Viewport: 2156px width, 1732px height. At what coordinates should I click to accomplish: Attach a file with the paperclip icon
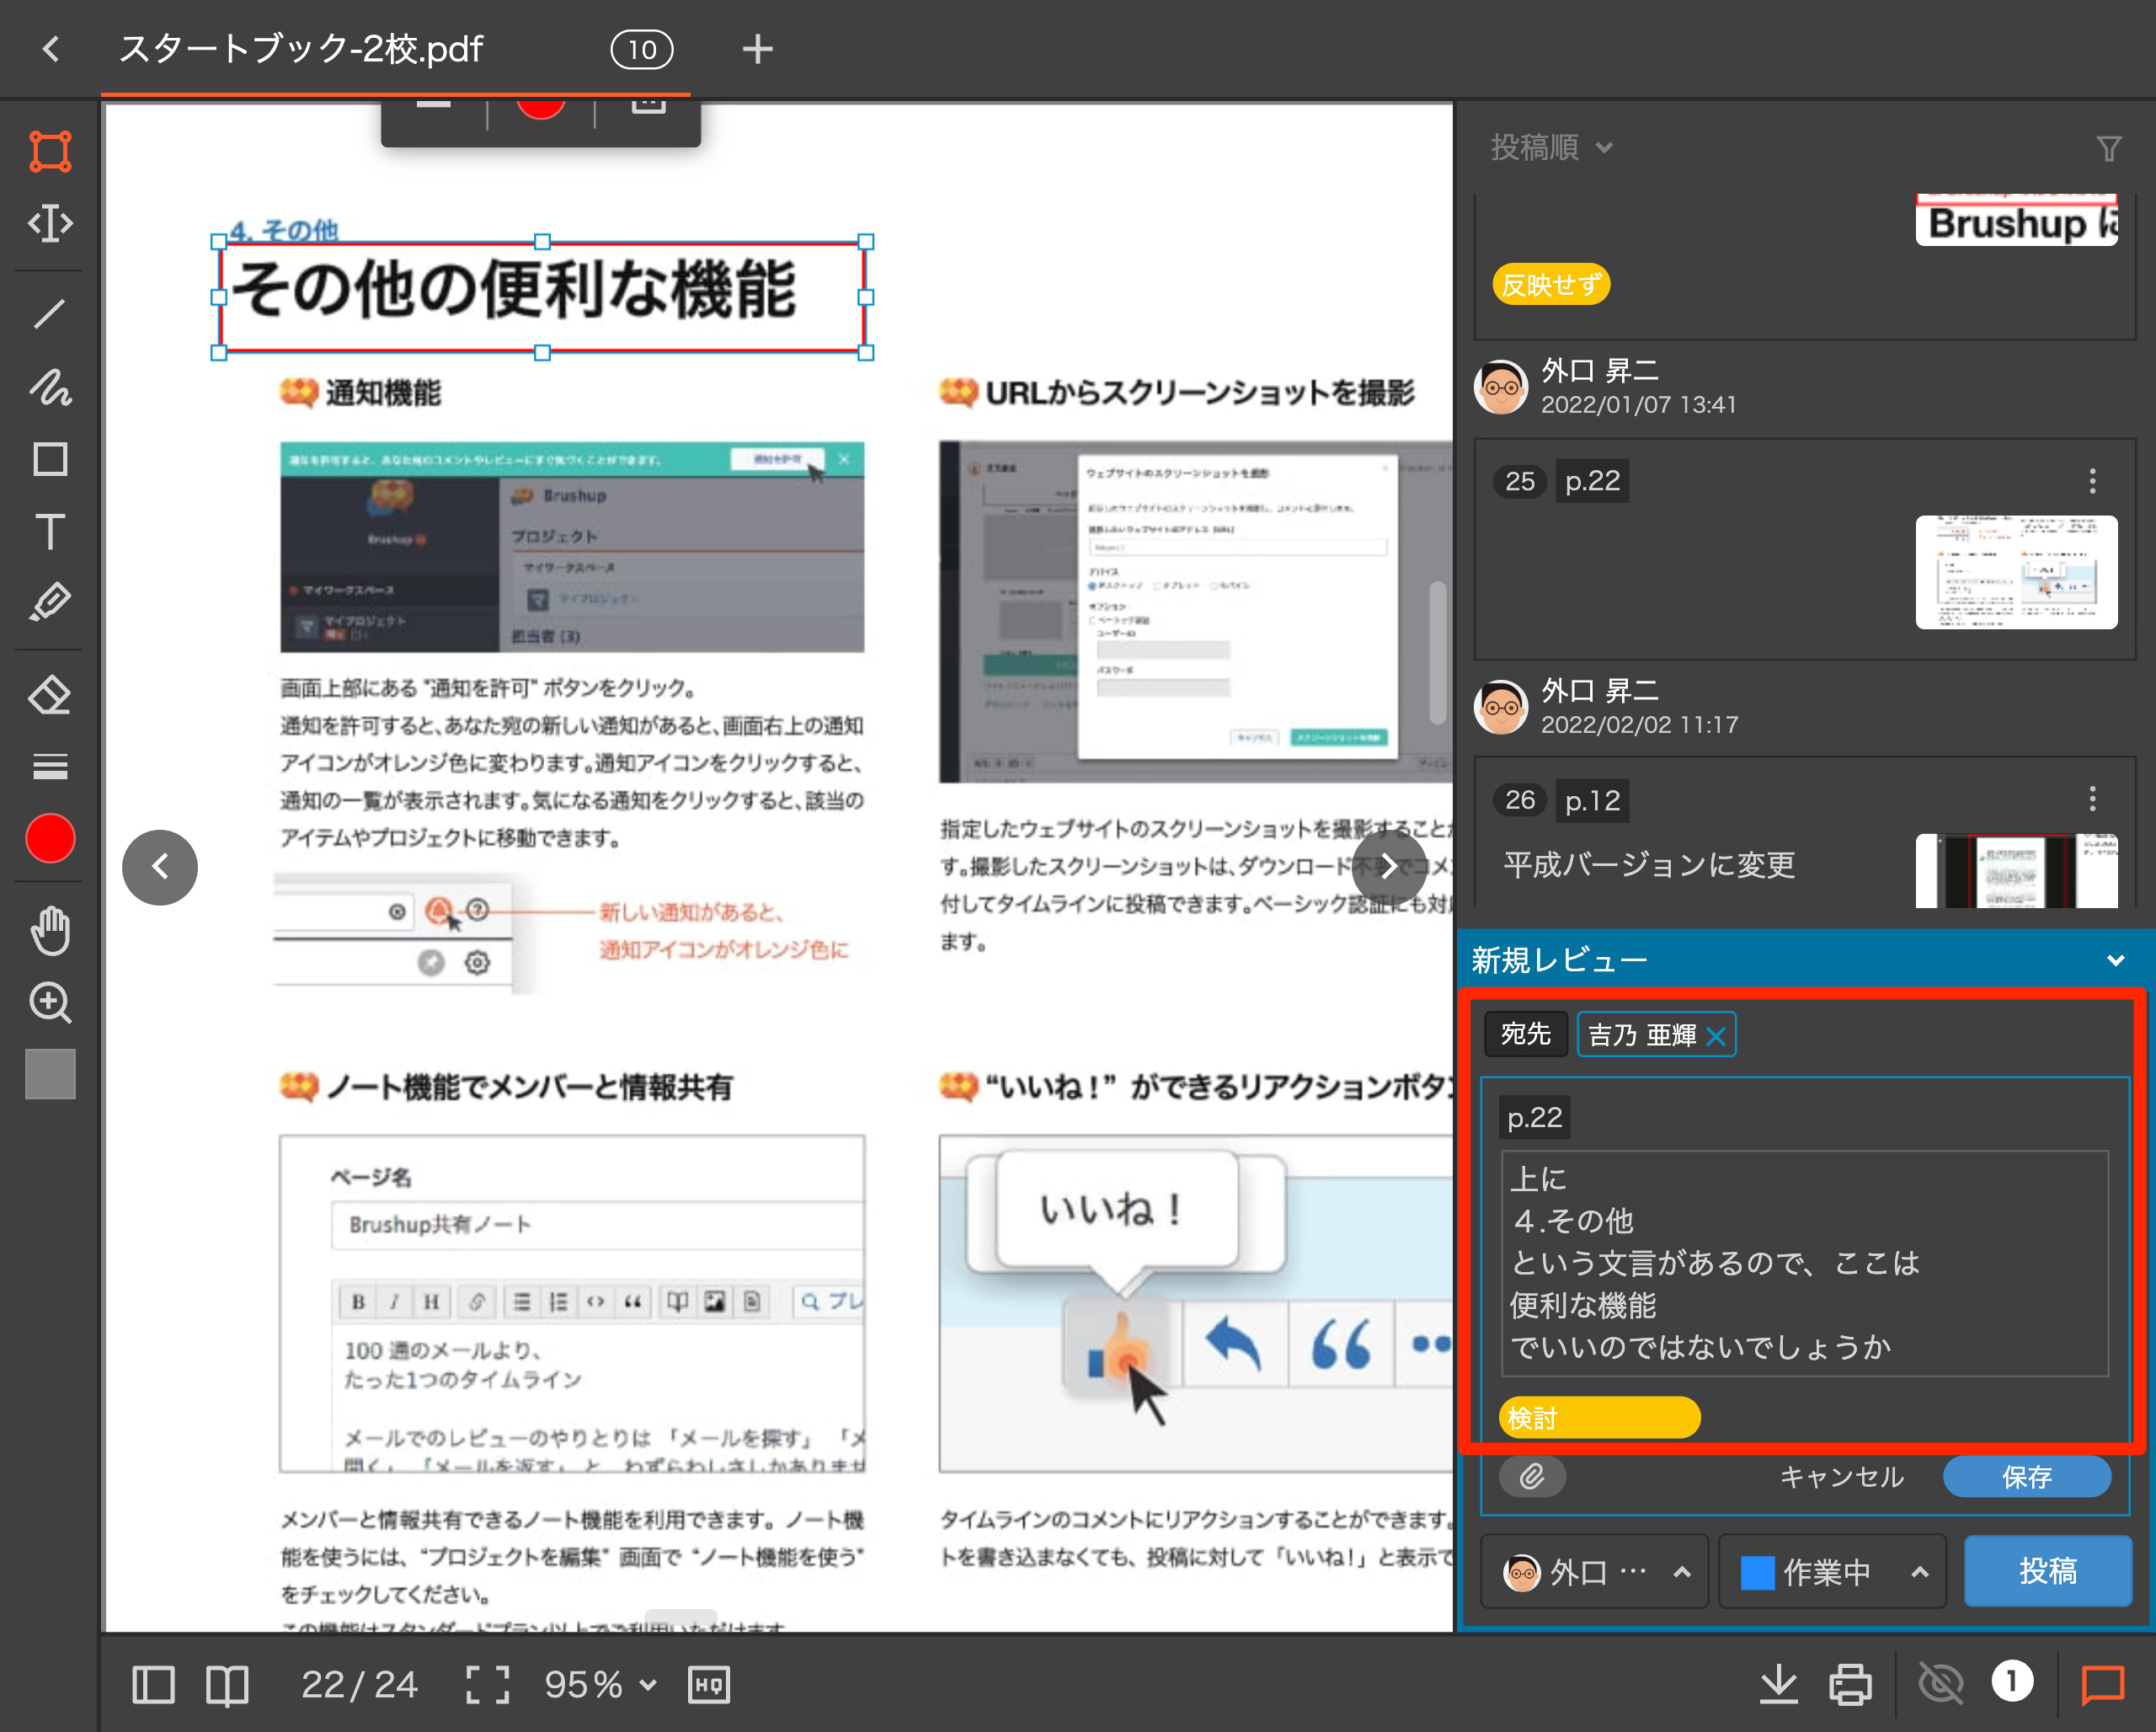[x=1532, y=1476]
